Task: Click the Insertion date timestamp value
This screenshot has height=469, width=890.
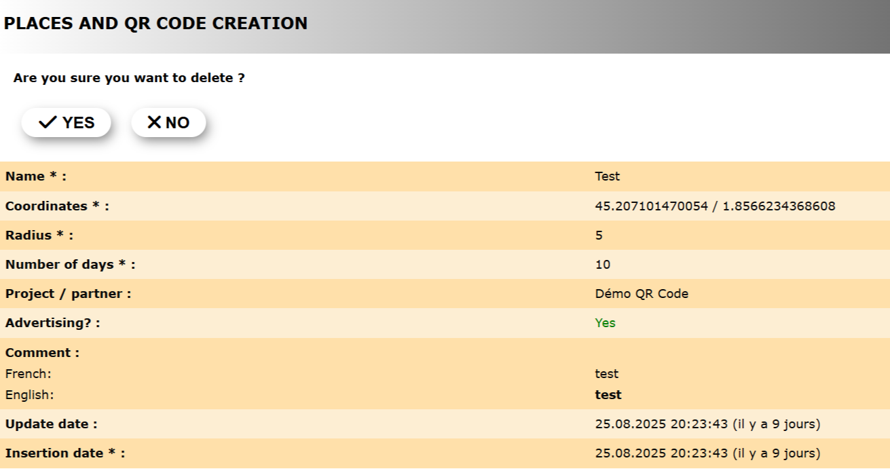Action: point(707,453)
